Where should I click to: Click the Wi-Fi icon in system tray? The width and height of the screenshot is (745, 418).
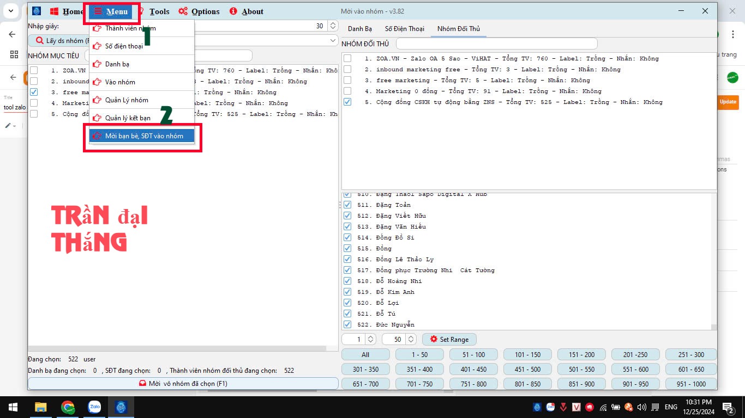(x=603, y=407)
